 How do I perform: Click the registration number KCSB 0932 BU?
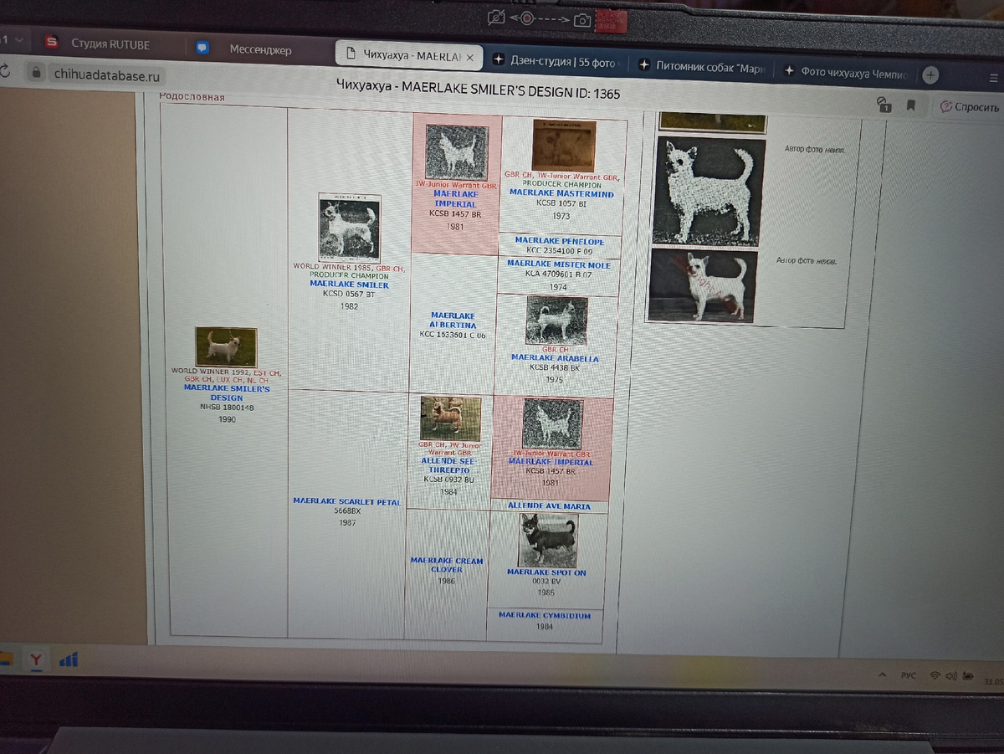click(x=448, y=480)
